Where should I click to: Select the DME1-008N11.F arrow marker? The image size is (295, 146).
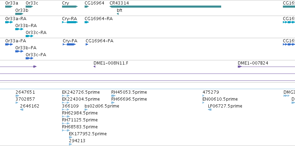tap(94, 67)
